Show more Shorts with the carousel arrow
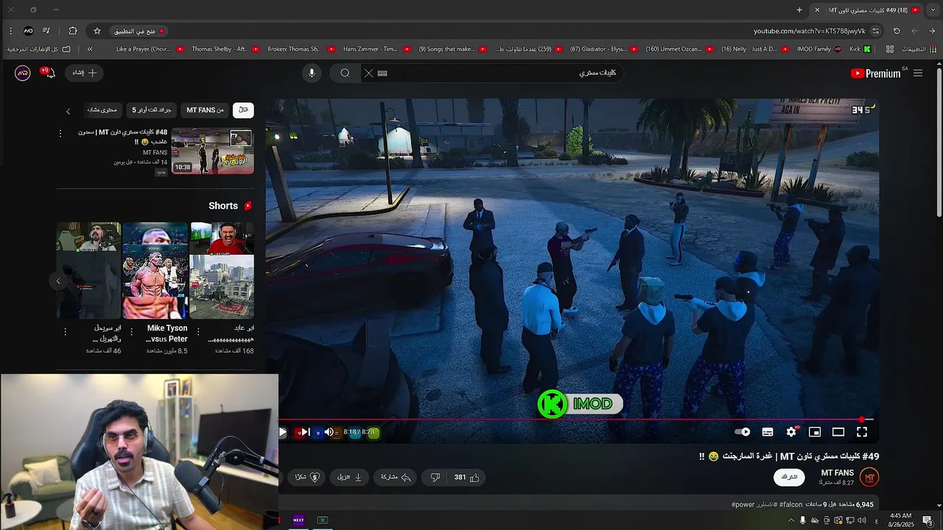The width and height of the screenshot is (943, 530). pos(58,280)
